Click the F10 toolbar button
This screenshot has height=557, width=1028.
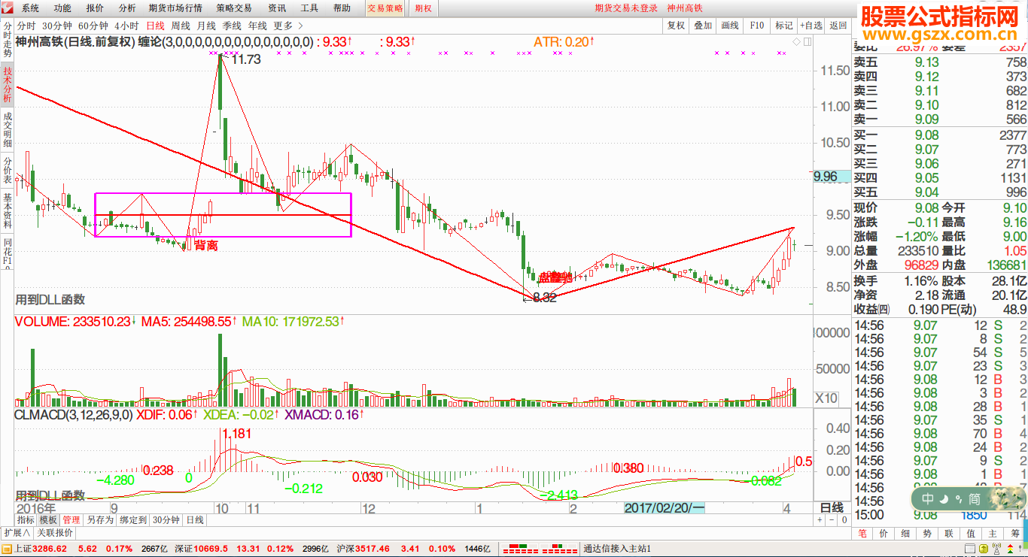click(757, 26)
